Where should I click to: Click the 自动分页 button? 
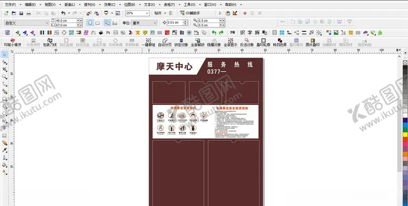[x=165, y=42]
